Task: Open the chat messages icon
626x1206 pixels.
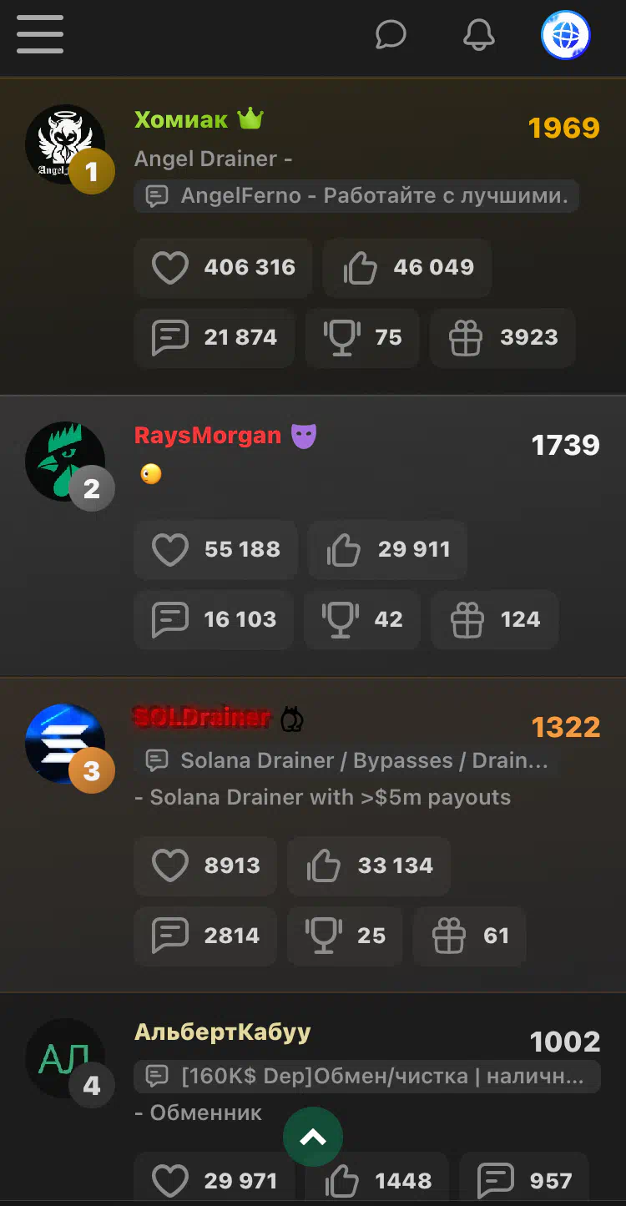Action: coord(391,35)
